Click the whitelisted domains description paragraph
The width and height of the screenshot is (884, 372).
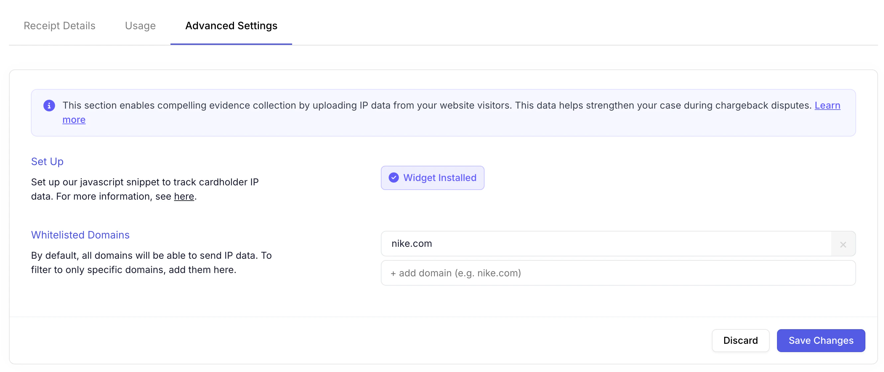[151, 262]
